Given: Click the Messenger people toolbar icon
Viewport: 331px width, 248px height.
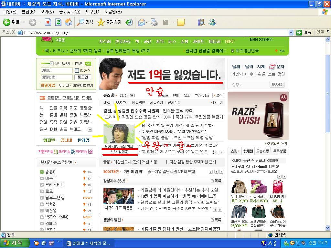Looking at the screenshot, I should click(x=212, y=22).
